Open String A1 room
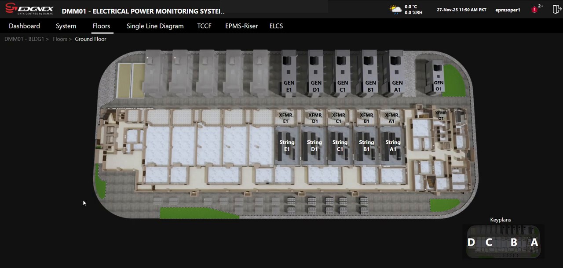Viewport: 563px width, 268px height. [393, 146]
